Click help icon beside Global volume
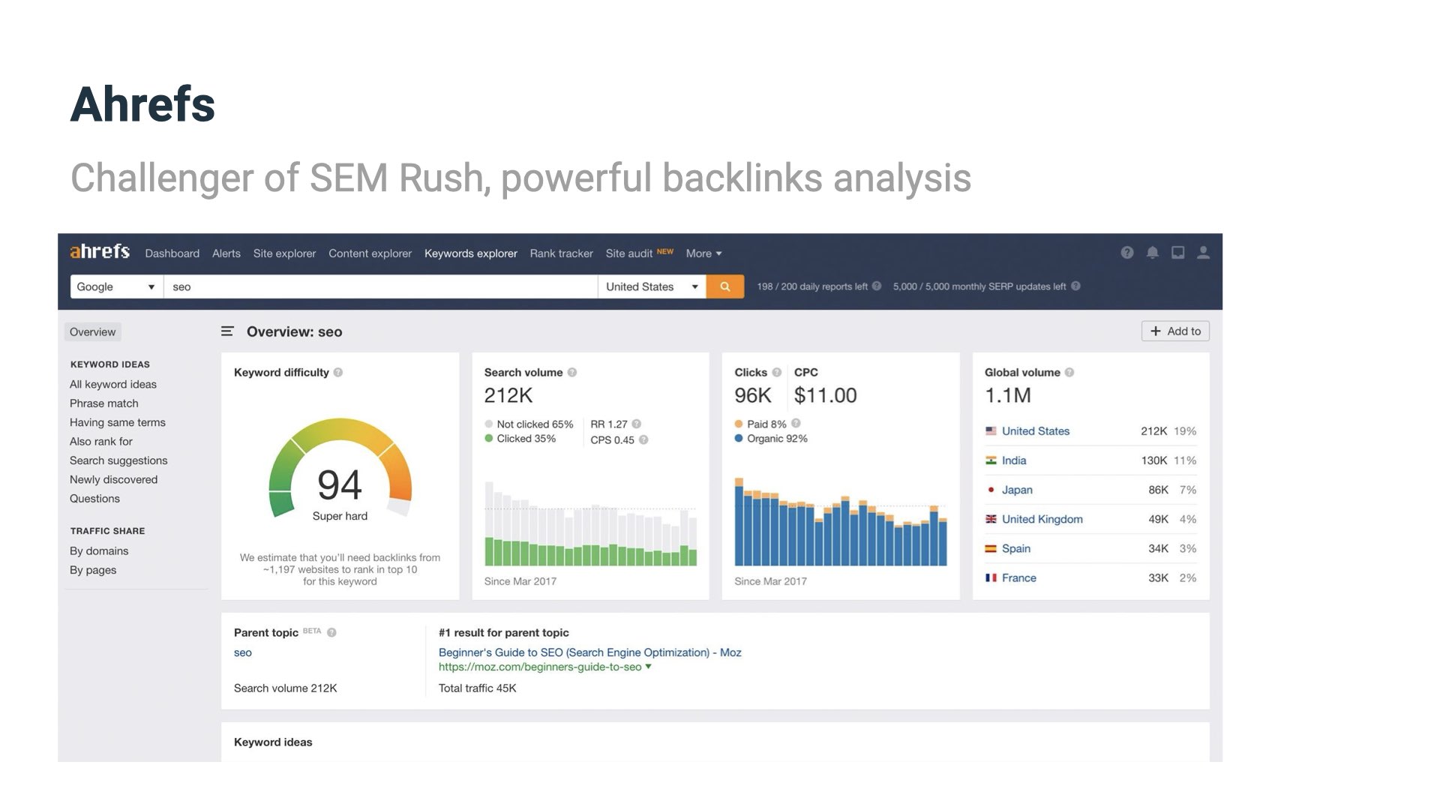 [1069, 372]
